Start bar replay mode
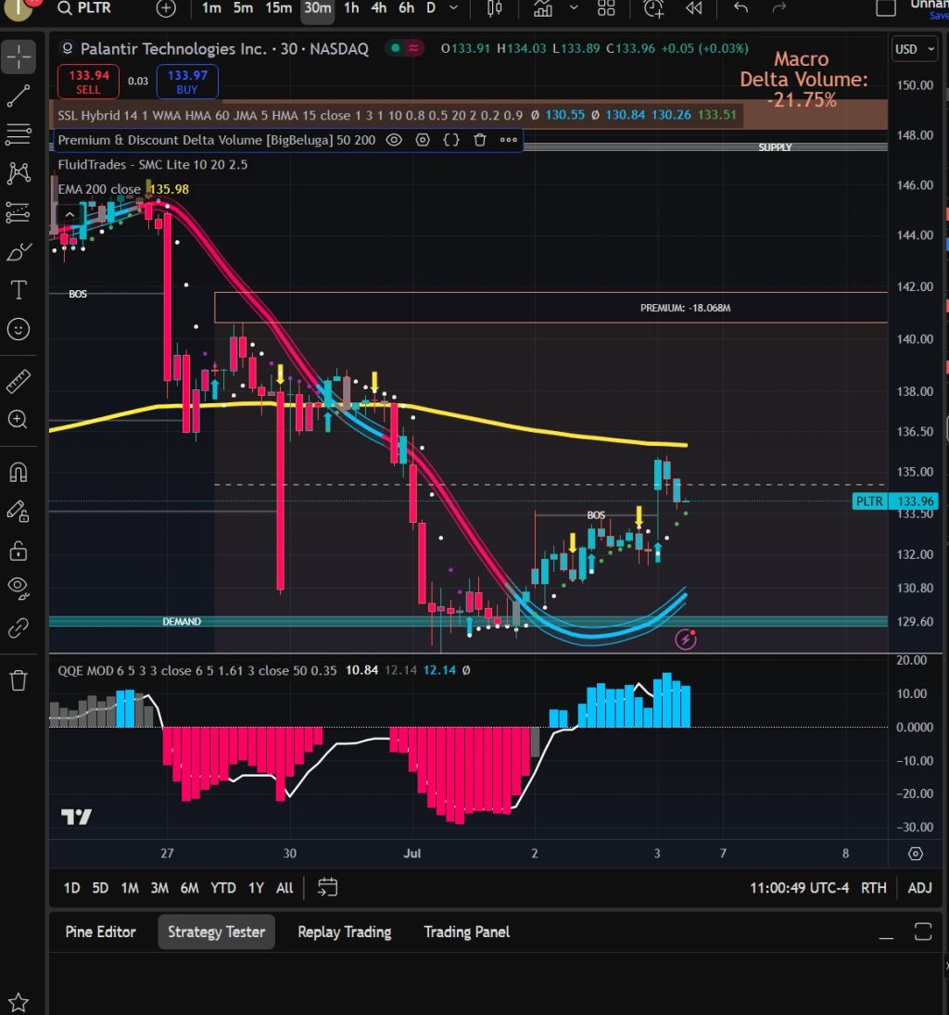Image resolution: width=949 pixels, height=1015 pixels. point(694,7)
